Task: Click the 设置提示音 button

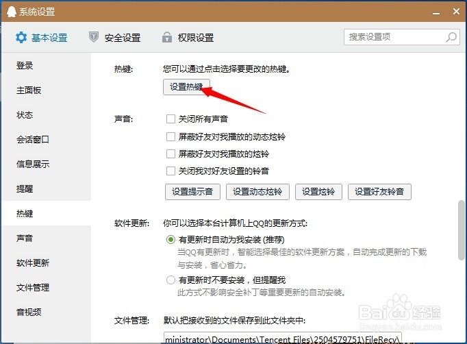Action: pos(192,192)
